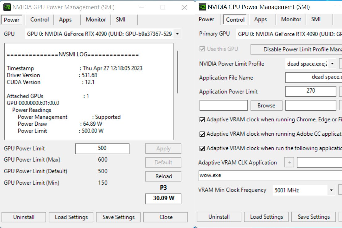This screenshot has width=342, height=228.
Task: Click NVIDIA logo icon in left window title
Action: pyautogui.click(x=7, y=7)
